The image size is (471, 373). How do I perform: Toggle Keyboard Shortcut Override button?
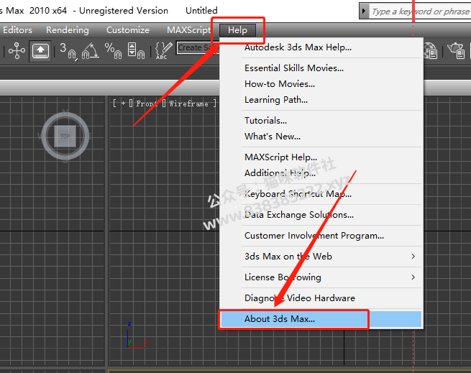pyautogui.click(x=40, y=51)
